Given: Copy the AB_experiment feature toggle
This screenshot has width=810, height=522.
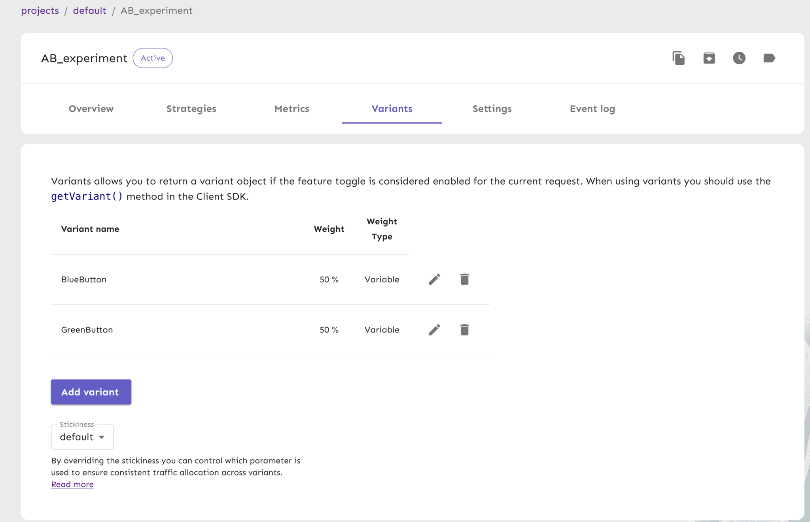Looking at the screenshot, I should 679,58.
